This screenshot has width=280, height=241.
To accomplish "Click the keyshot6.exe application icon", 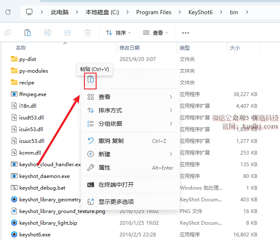I will click(x=14, y=234).
